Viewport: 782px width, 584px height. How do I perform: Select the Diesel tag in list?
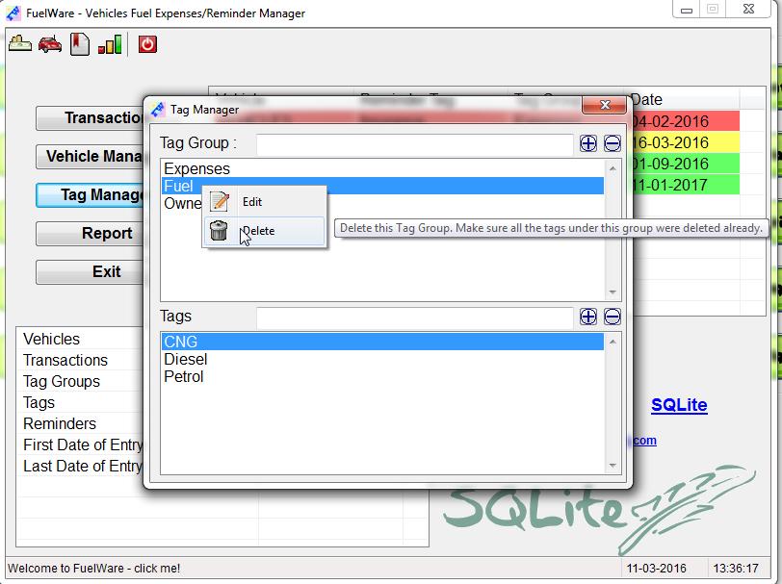coord(186,360)
